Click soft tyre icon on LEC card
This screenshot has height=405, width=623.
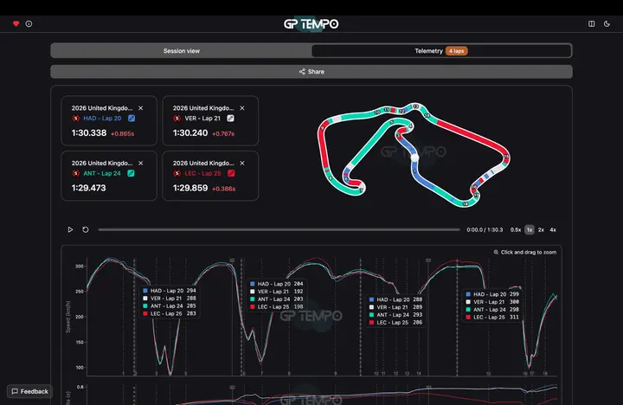(x=177, y=173)
